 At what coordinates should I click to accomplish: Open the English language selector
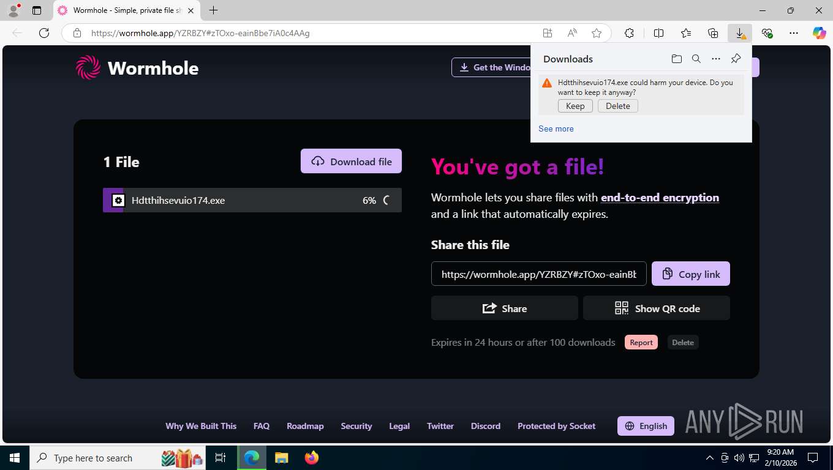[646, 426]
